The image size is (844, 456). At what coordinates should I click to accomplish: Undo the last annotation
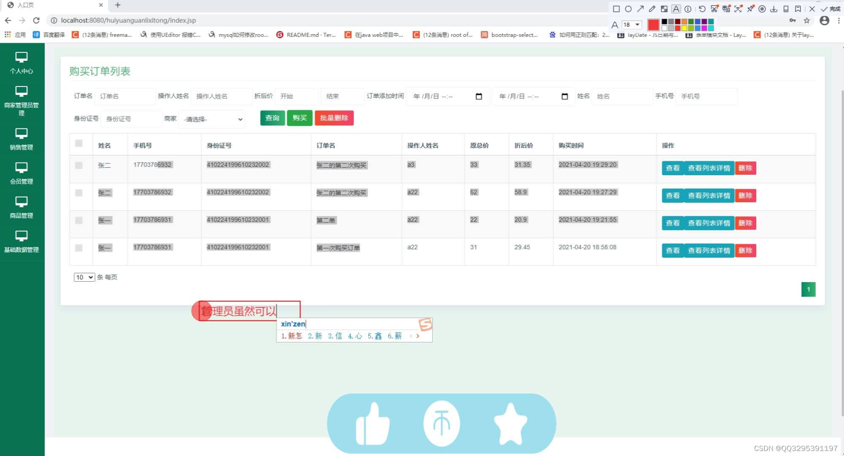pyautogui.click(x=702, y=9)
